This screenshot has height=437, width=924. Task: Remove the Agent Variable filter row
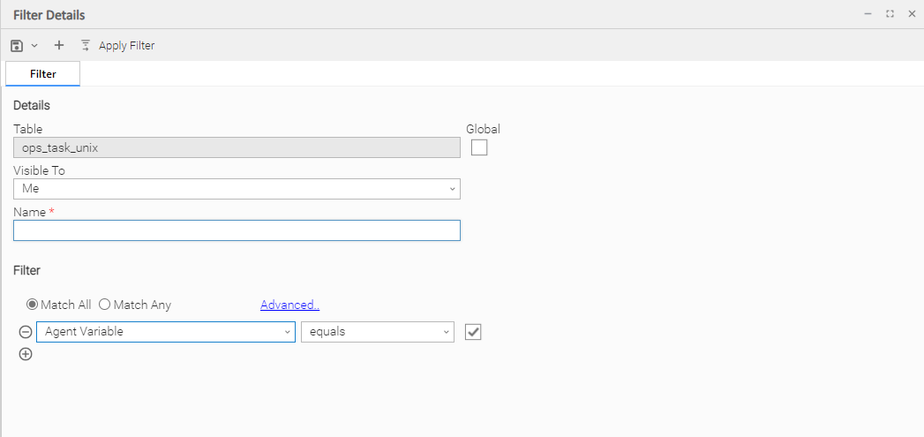pyautogui.click(x=26, y=332)
